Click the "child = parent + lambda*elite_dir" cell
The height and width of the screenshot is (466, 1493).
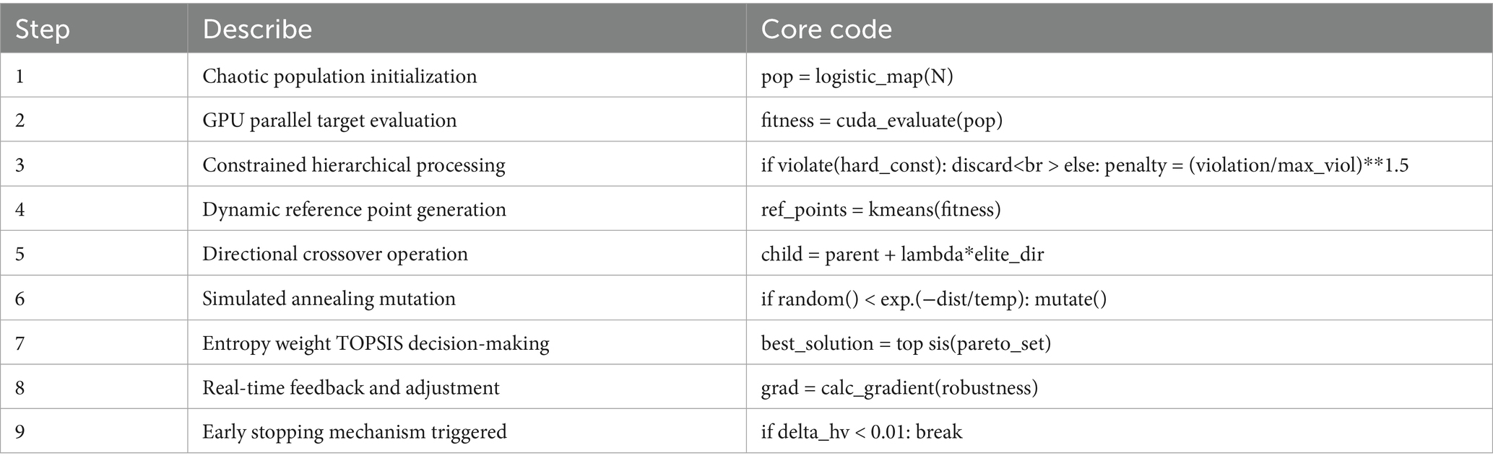(x=902, y=254)
